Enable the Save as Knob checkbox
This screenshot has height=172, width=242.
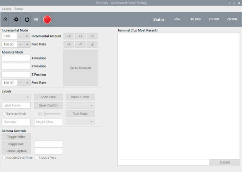[4, 113]
